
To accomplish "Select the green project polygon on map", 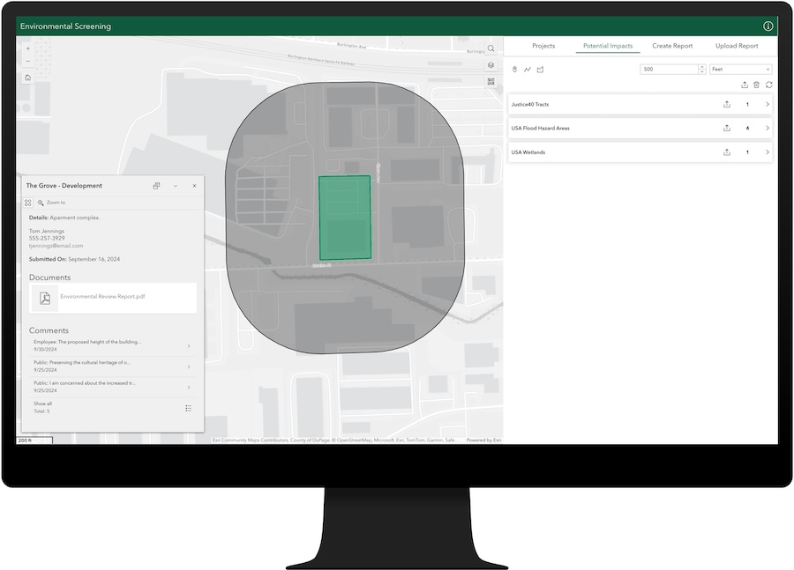I will (345, 218).
